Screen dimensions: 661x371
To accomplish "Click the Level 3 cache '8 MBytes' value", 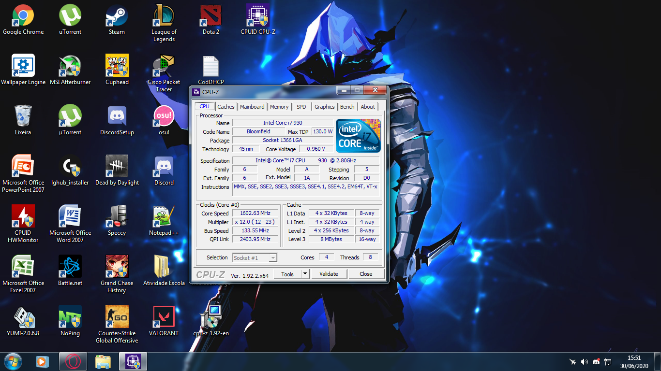I will (331, 239).
